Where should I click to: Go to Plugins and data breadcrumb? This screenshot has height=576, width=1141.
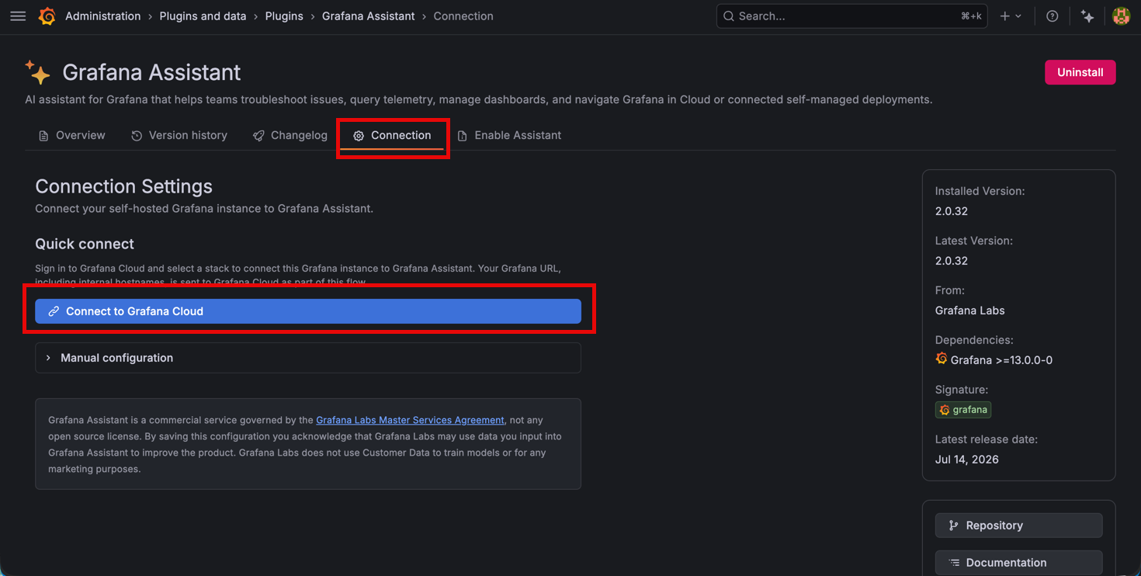[x=203, y=16]
